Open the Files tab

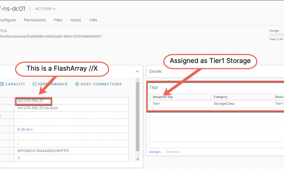pos(58,20)
